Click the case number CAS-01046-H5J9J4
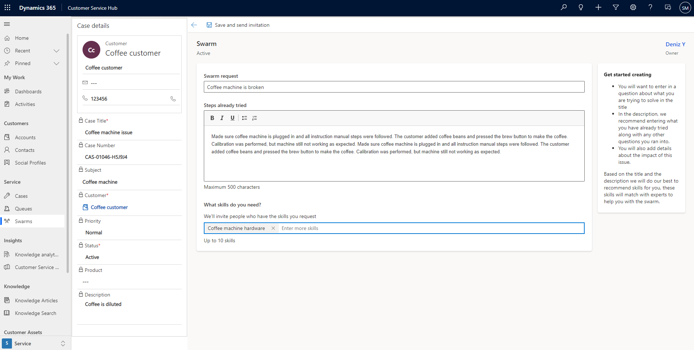694x350 pixels. (x=106, y=157)
